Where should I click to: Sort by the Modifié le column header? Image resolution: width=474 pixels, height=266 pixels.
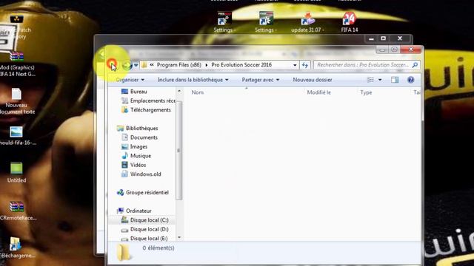(319, 92)
